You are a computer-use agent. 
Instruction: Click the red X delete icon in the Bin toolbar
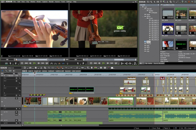pos(189,2)
